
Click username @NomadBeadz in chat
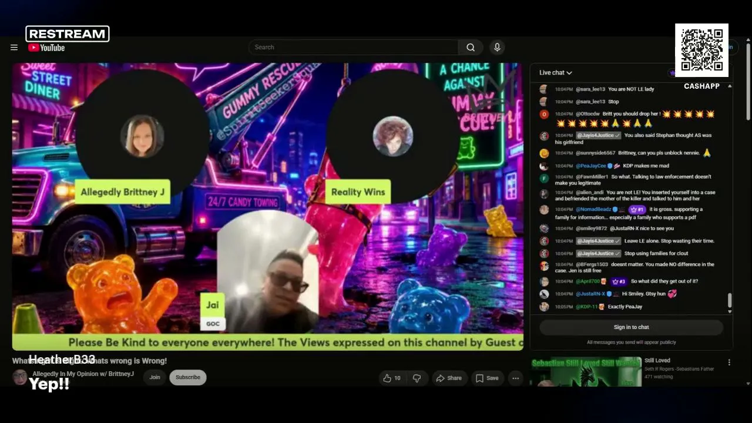pos(593,210)
